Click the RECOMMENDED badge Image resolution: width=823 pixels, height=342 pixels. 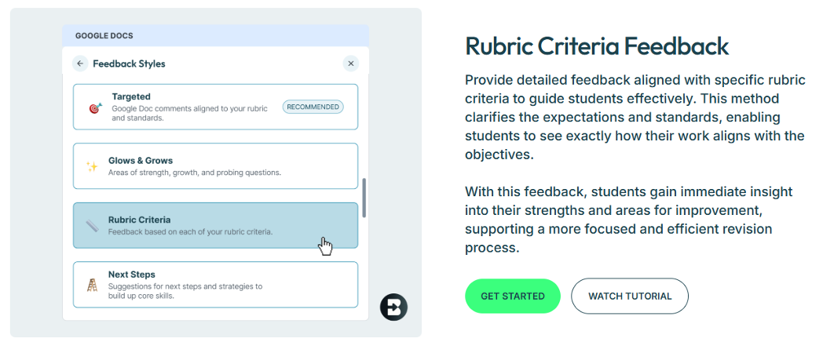313,107
